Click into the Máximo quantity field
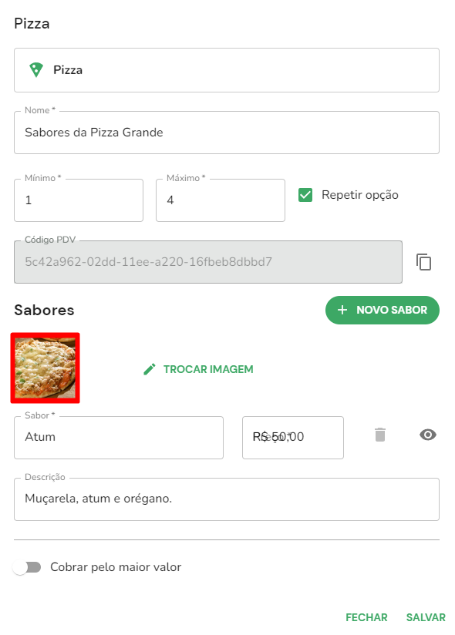 (x=221, y=200)
